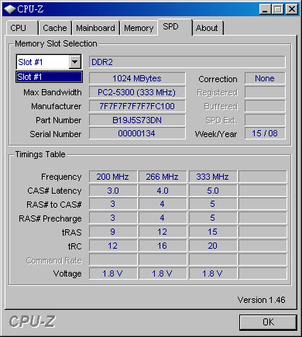Open the About tab
302x337 pixels.
click(208, 28)
